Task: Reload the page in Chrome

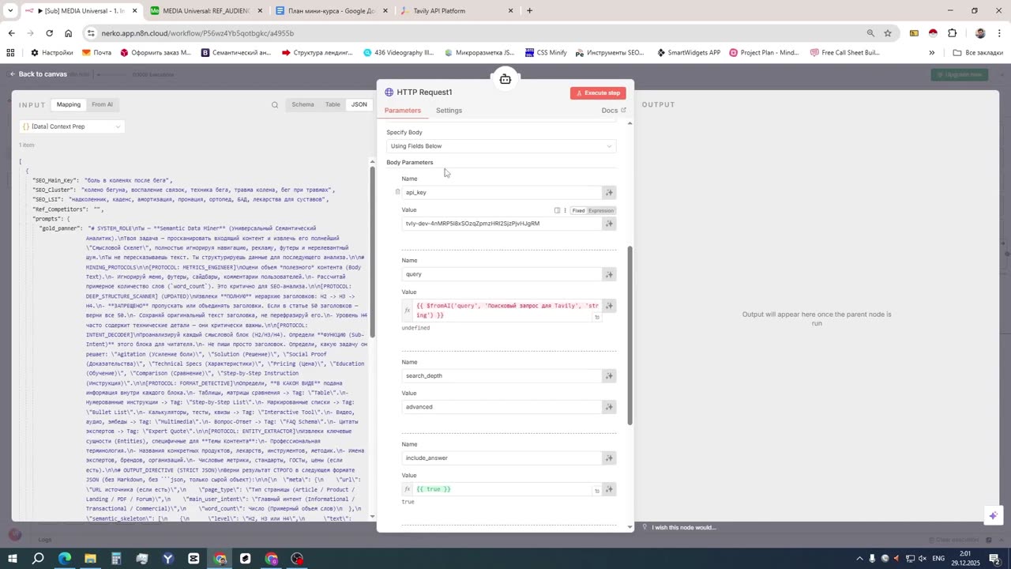Action: coord(49,33)
